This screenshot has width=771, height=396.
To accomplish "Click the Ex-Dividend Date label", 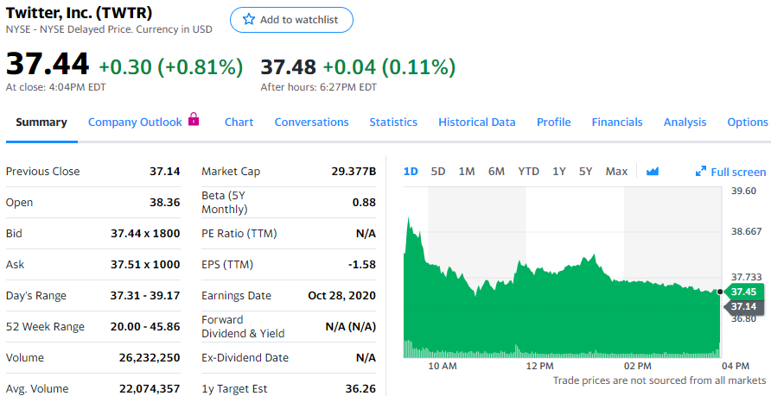I will [245, 358].
